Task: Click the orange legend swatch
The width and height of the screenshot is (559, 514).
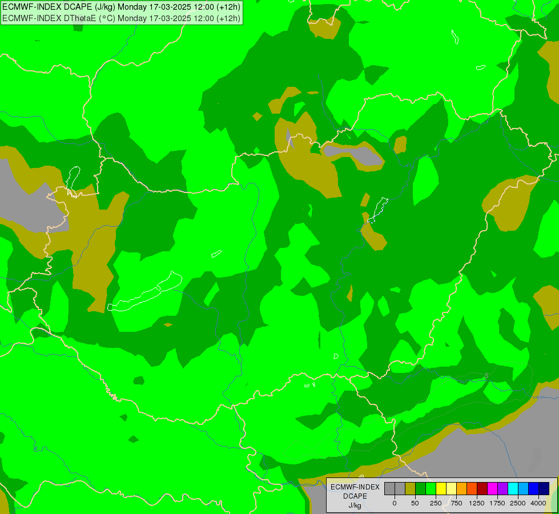Action: 462,488
